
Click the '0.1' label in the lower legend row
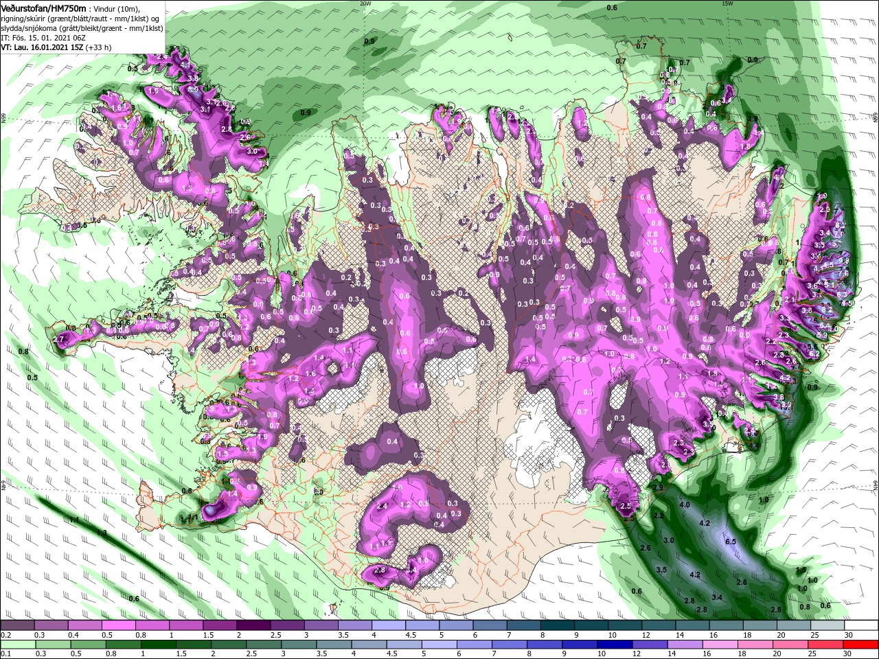5,654
